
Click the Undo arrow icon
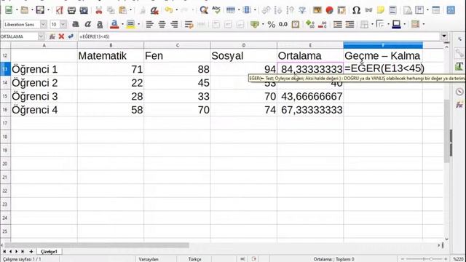[x=169, y=10]
